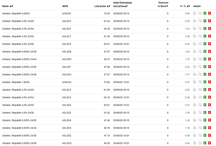Select the WKN code A3L3C9
The image size is (216, 146).
67,44
